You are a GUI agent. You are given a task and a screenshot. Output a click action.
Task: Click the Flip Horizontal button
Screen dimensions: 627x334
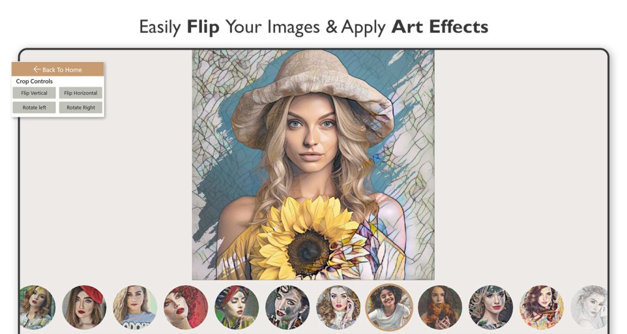(x=81, y=93)
